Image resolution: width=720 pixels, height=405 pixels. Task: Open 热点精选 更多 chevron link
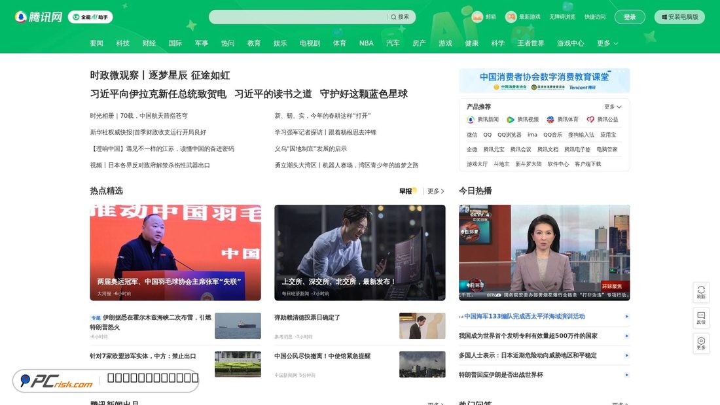pos(436,191)
